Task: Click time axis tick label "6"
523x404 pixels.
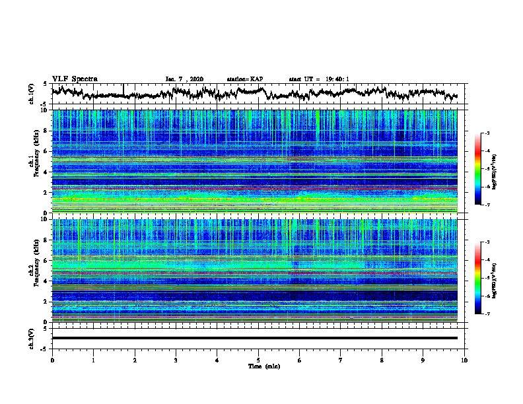Action: tap(300, 360)
